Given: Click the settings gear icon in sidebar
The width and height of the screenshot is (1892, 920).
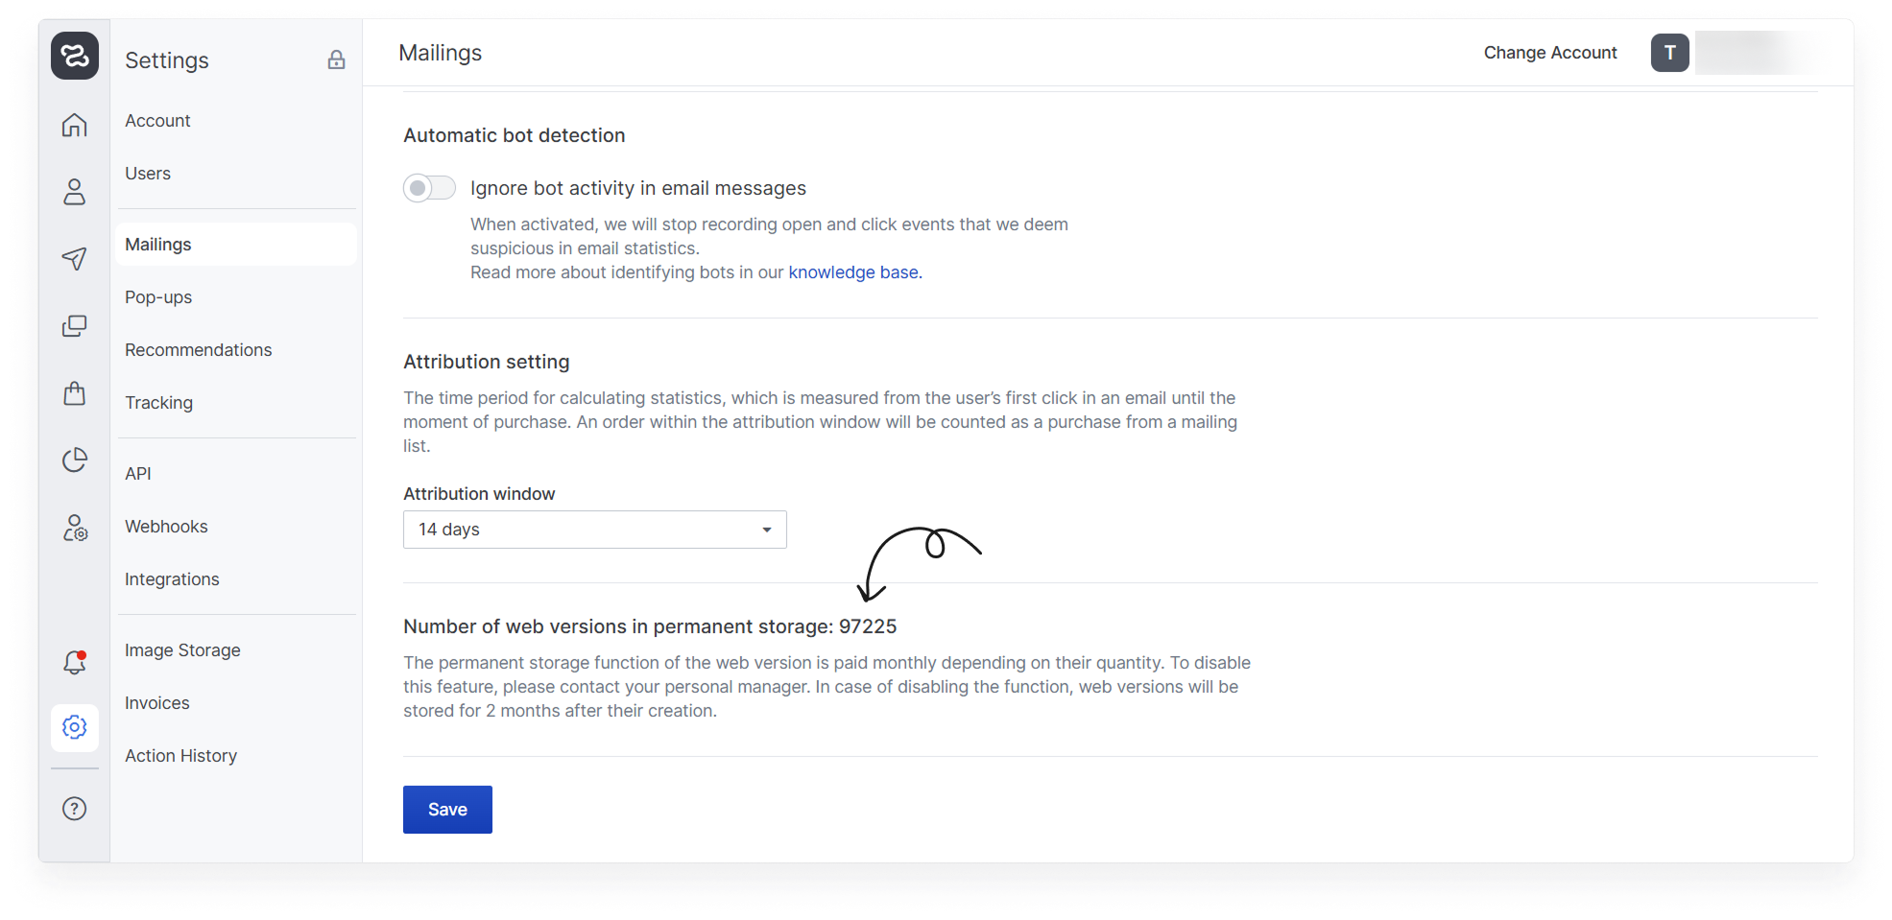Looking at the screenshot, I should click(74, 727).
